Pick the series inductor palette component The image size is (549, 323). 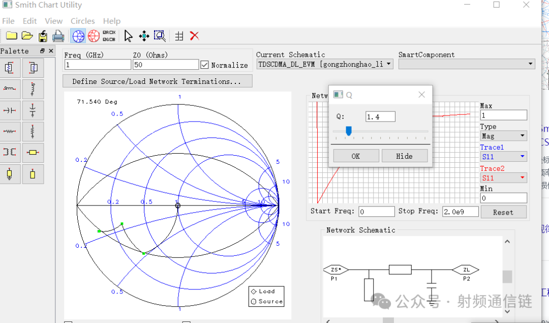point(10,89)
